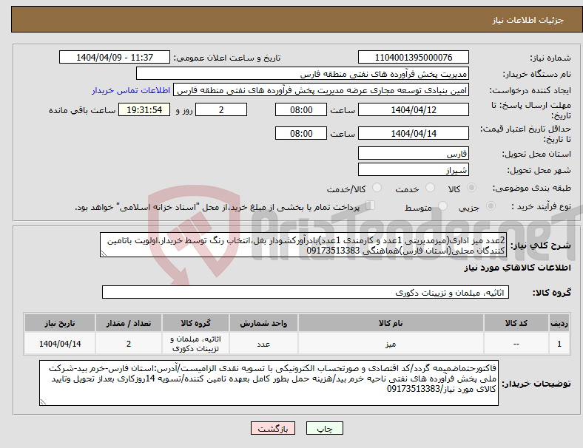Click the resize grip of buyer notes box

(x=43, y=402)
